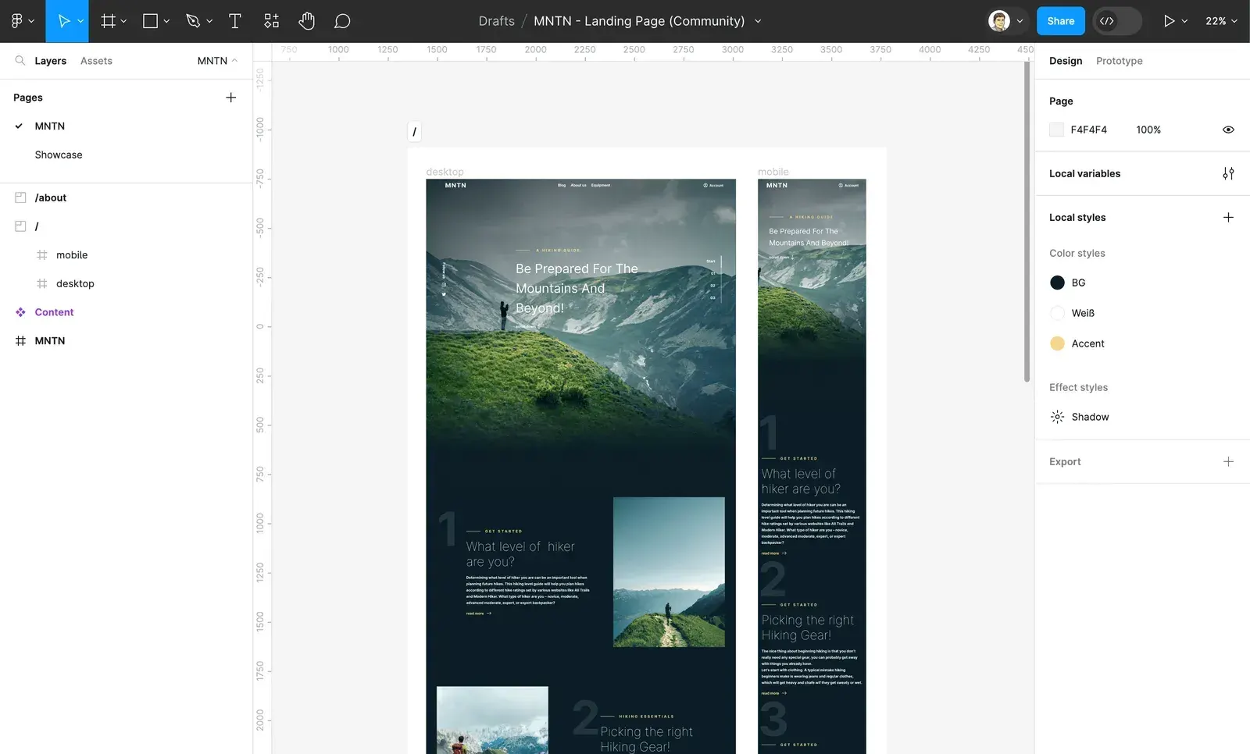Open the Drafts breadcrumb link
The image size is (1250, 754).
tap(497, 21)
